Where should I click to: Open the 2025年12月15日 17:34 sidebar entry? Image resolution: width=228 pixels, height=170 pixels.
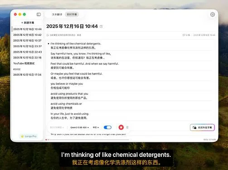coord(27,75)
